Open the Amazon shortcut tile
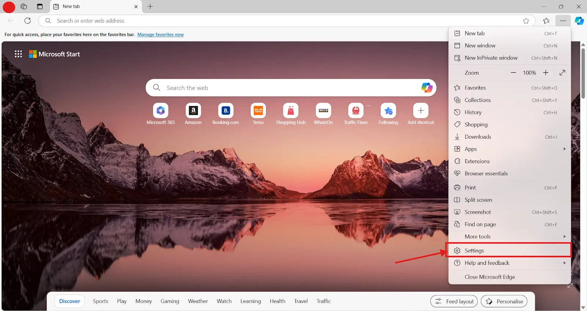Image resolution: width=587 pixels, height=311 pixels. coord(193,111)
